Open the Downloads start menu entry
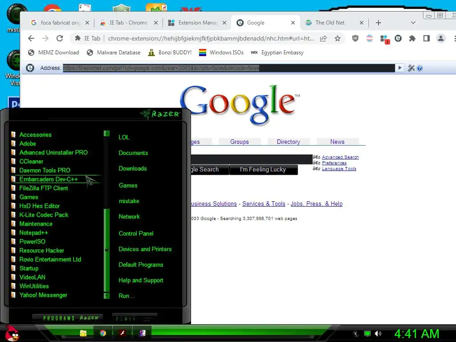 coord(133,169)
